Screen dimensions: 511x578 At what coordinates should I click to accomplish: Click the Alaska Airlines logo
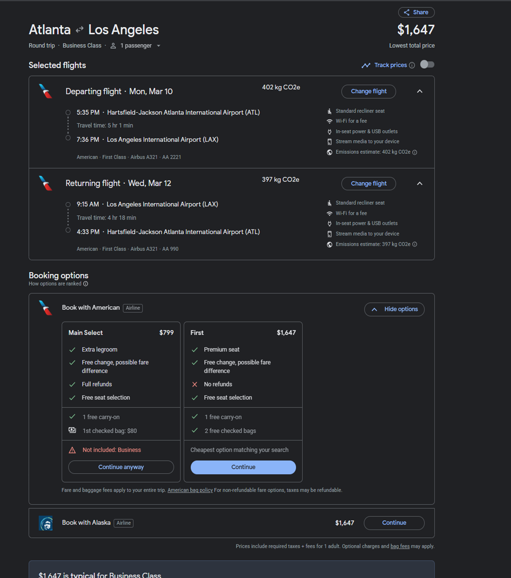pyautogui.click(x=45, y=523)
